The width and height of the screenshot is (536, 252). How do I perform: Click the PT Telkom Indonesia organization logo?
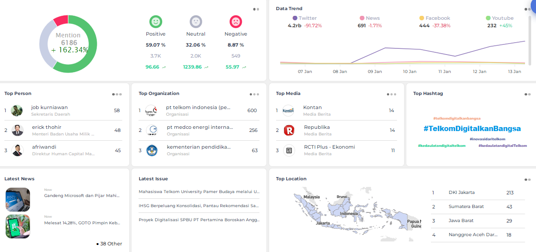(151, 110)
